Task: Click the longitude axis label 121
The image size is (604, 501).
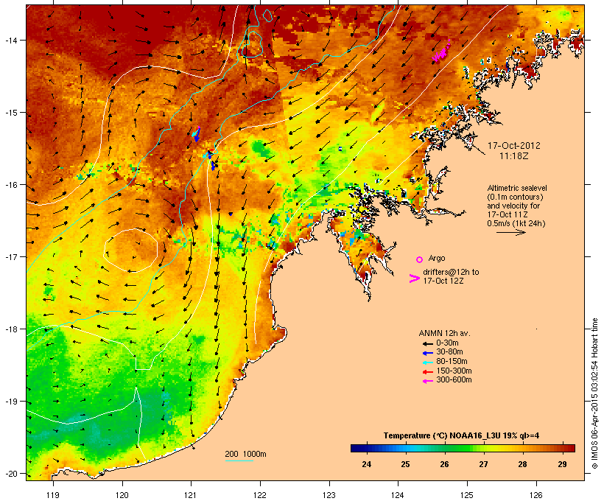Action: 191,495
